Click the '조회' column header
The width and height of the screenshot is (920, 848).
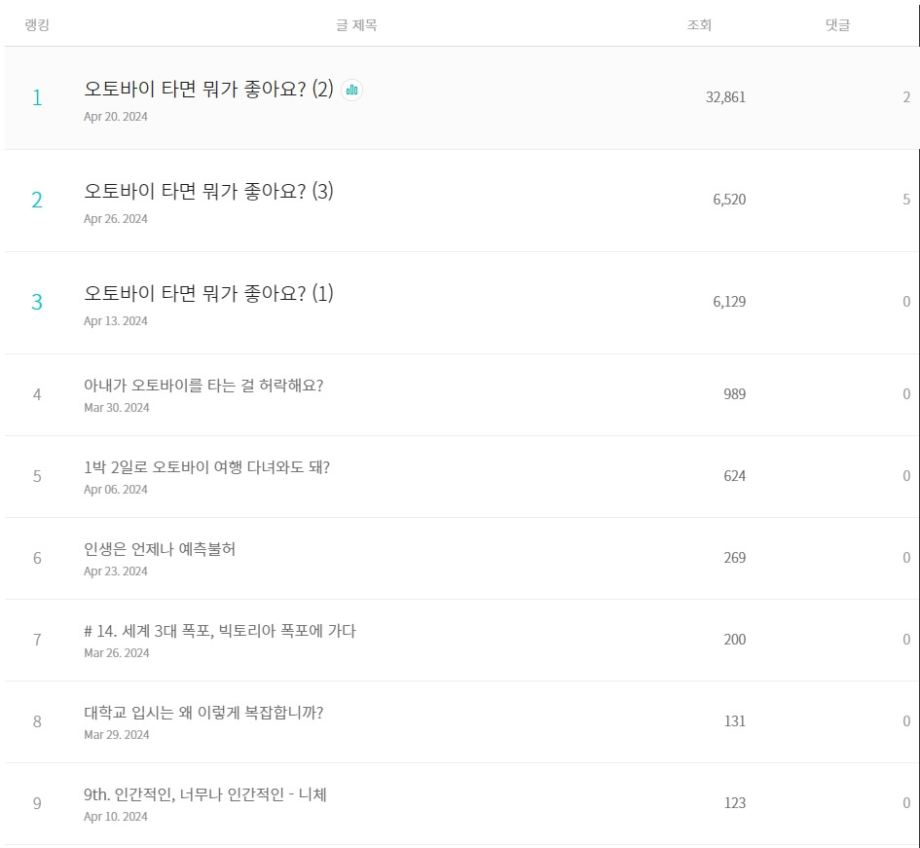[699, 25]
